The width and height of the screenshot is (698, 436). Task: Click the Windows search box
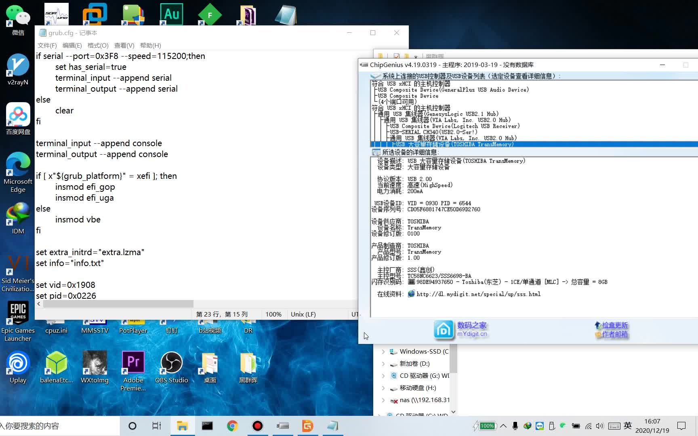(x=60, y=426)
